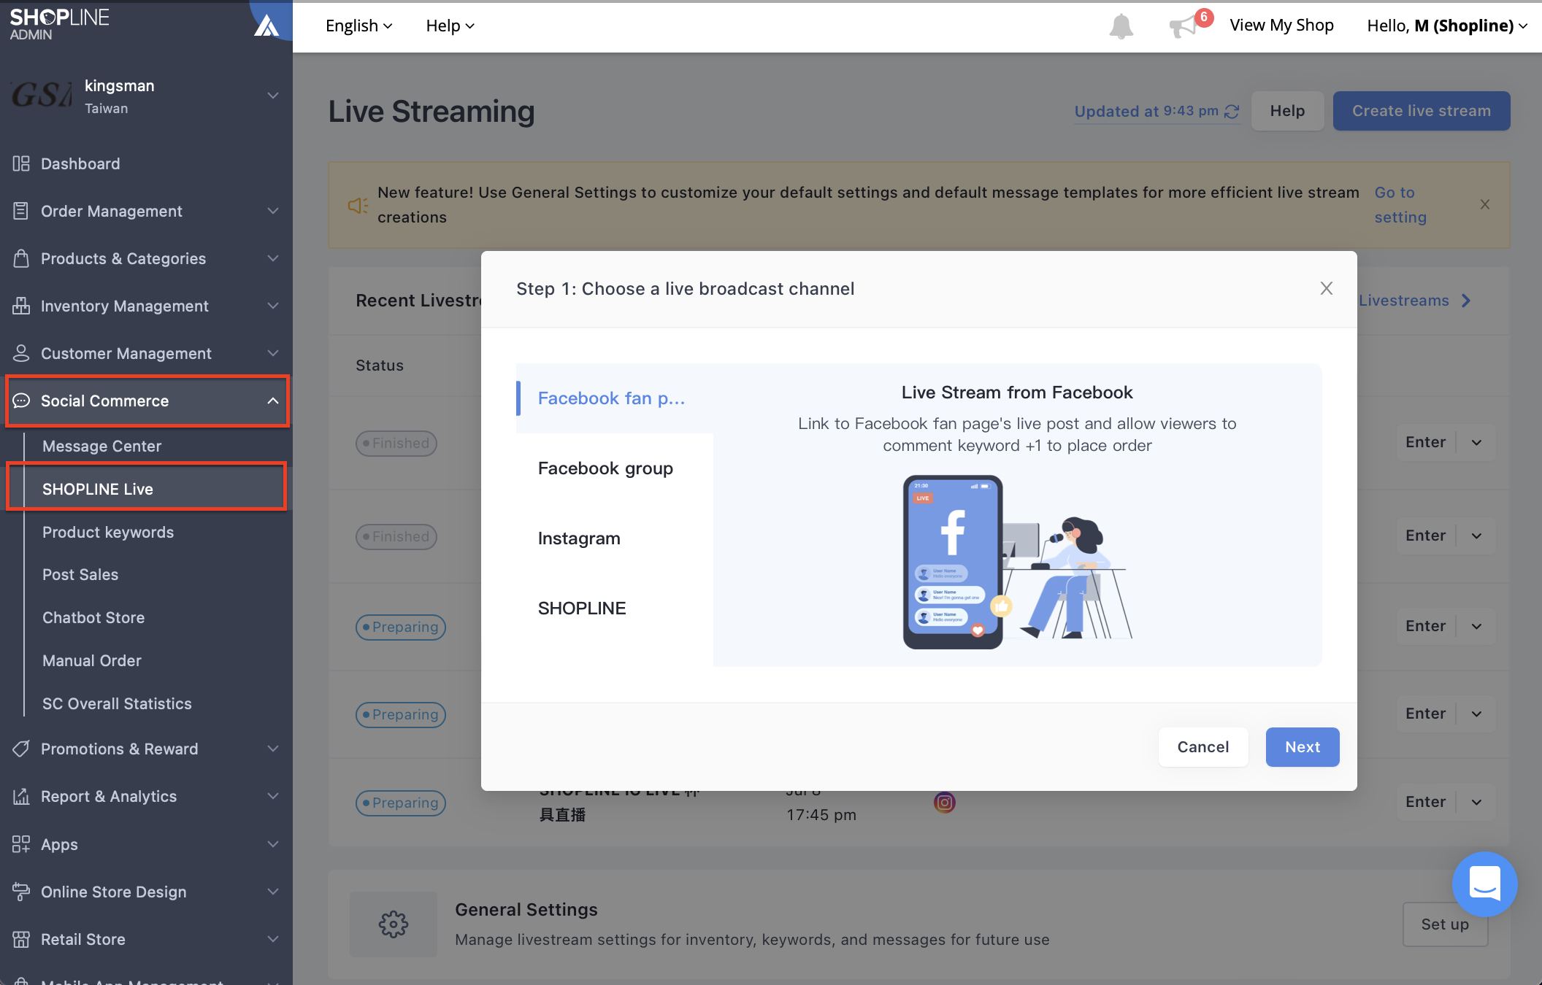Click the notification bell icon
1542x985 pixels.
tap(1121, 26)
